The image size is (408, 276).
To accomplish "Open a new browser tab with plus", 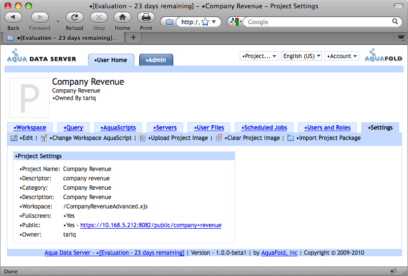I will [133, 38].
